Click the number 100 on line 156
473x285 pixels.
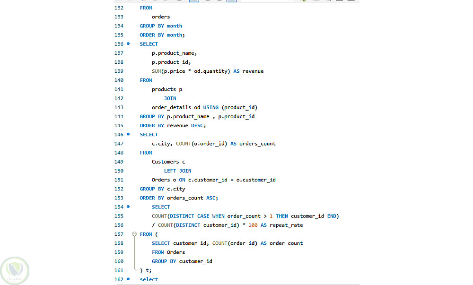tap(253, 225)
